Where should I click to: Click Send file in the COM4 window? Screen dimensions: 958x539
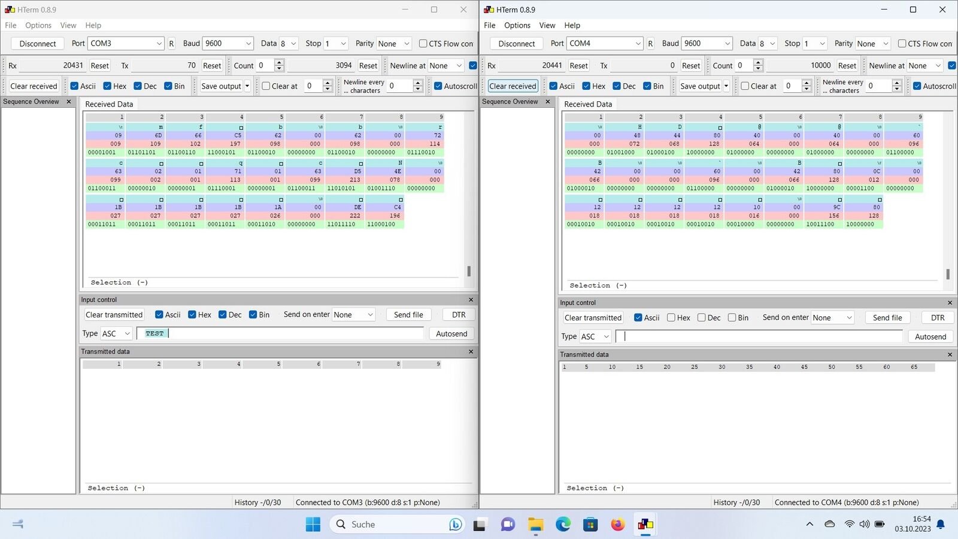pyautogui.click(x=887, y=318)
